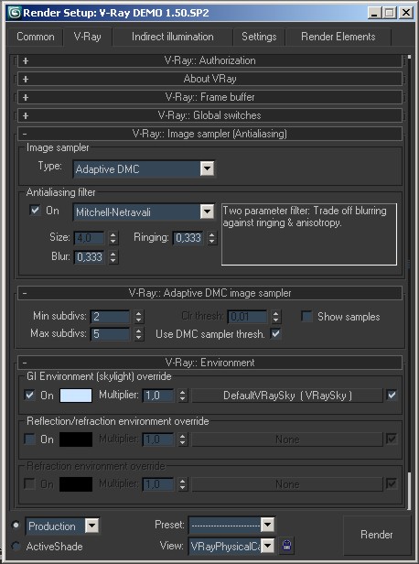Open the Render Elements tab
419x564 pixels.
(338, 37)
